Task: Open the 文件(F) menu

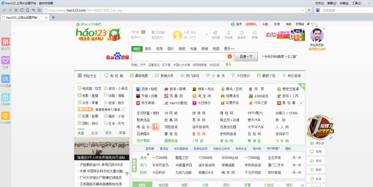Action: click(x=320, y=3)
